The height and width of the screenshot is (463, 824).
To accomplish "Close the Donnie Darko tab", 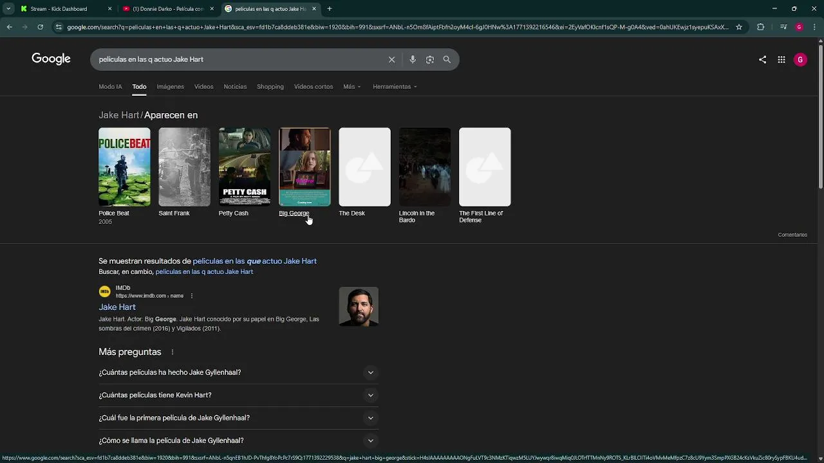I will click(212, 9).
